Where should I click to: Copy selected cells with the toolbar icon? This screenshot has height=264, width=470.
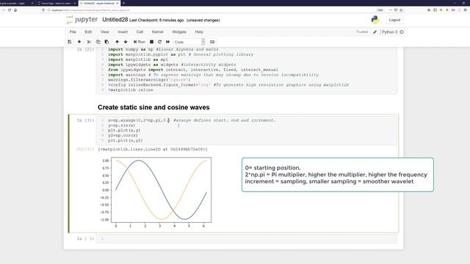98,42
